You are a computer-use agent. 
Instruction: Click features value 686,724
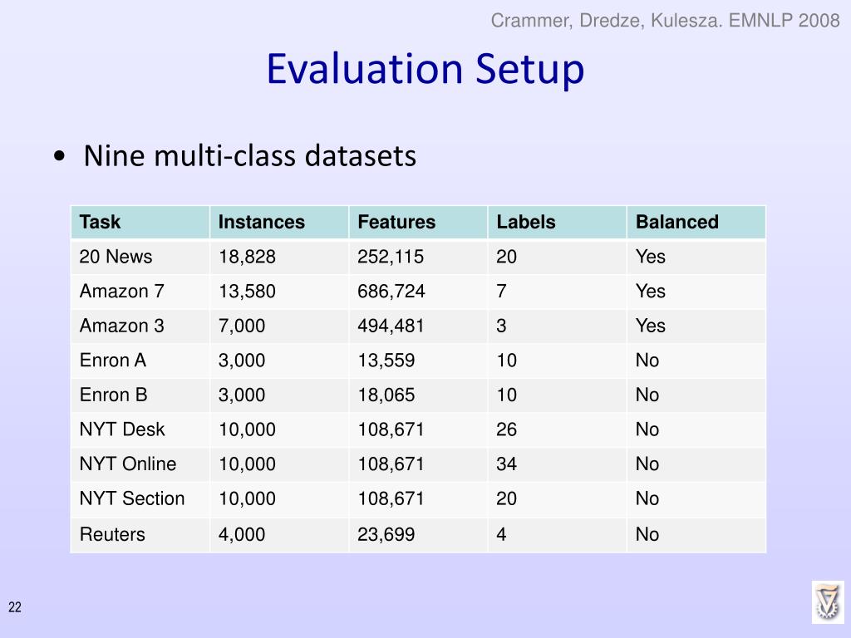391,292
